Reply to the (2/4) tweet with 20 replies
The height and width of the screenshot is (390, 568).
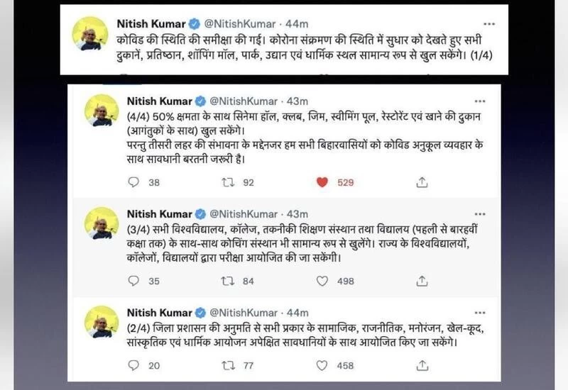133,366
